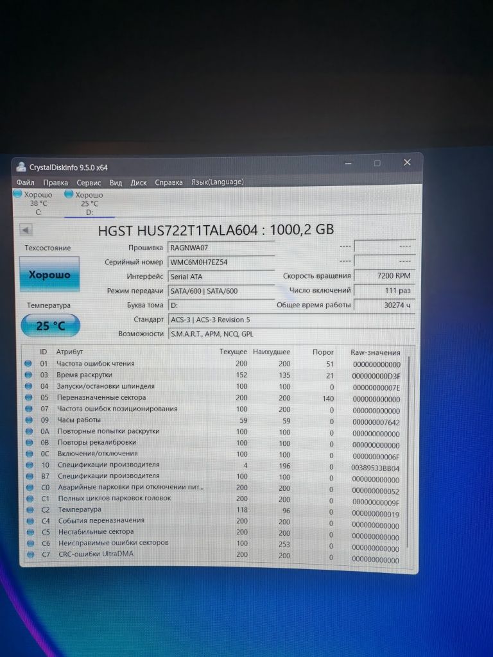Click the Наихудшее column header
This screenshot has height=657, width=493.
[272, 352]
